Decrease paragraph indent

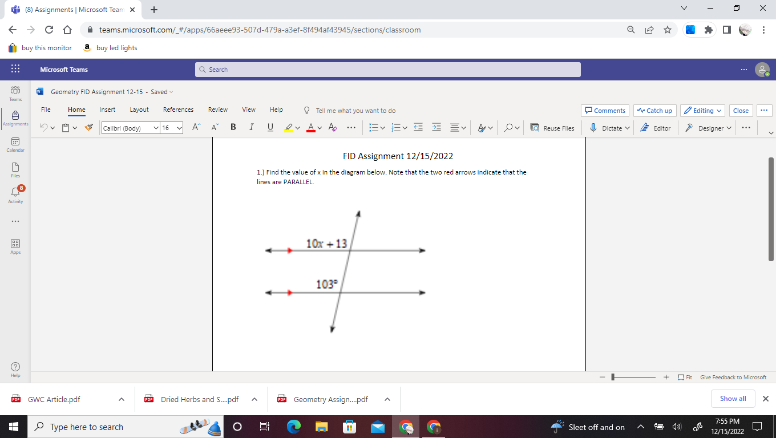pyautogui.click(x=418, y=128)
